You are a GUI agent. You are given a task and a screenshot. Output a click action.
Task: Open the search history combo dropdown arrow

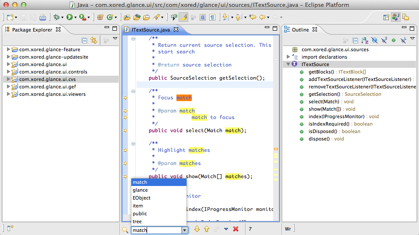click(185, 230)
